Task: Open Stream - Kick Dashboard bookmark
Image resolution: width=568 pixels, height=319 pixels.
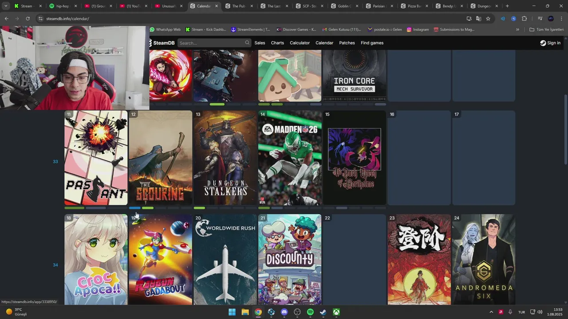Action: (x=206, y=30)
